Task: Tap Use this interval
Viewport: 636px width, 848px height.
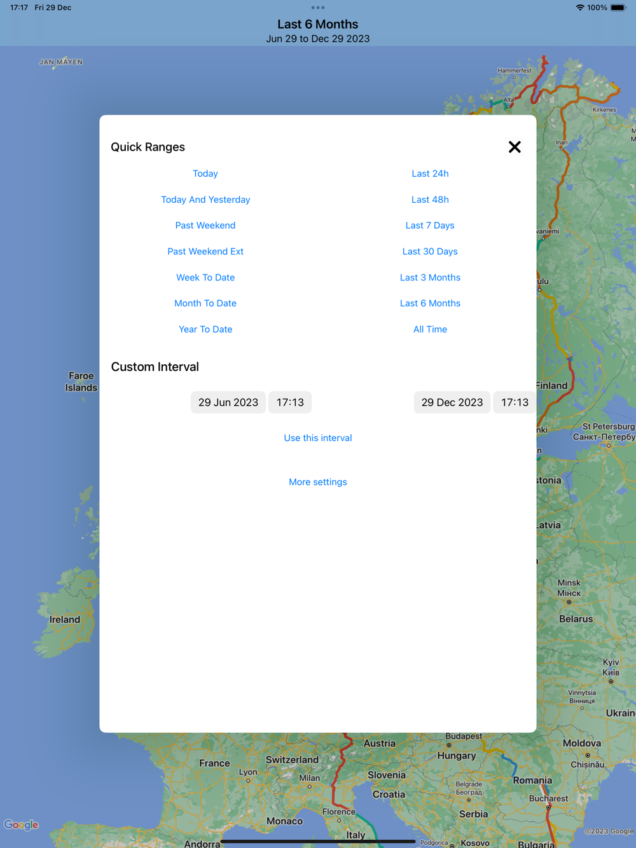Action: click(x=318, y=438)
